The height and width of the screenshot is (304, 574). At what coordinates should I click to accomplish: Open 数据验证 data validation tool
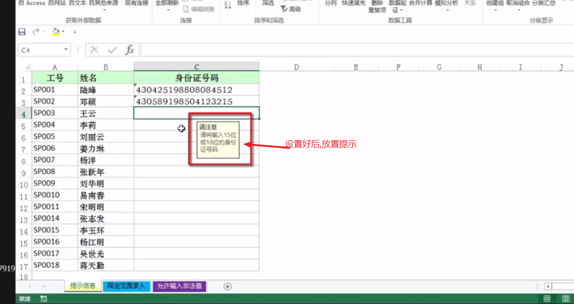click(397, 6)
